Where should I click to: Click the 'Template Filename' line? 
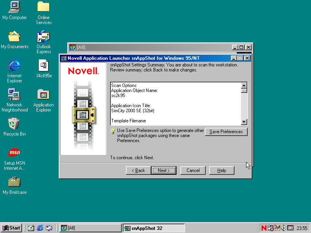129,121
